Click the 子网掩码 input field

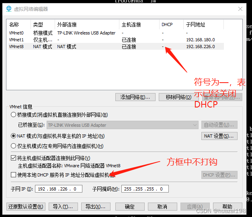145,189
